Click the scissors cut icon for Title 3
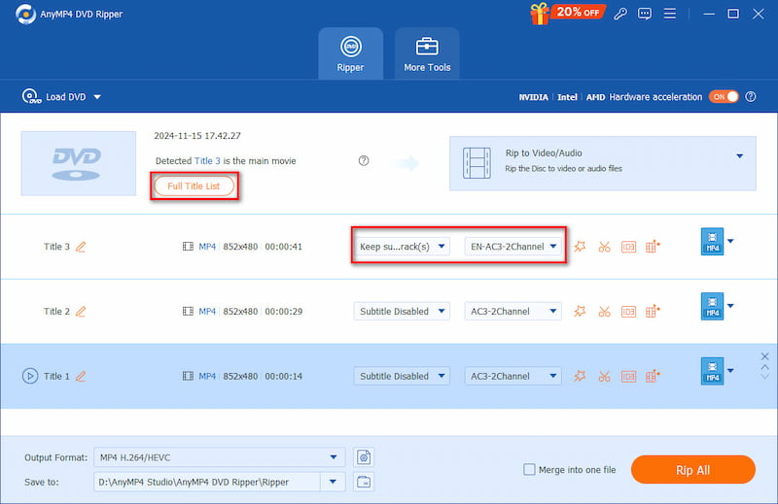 (604, 247)
